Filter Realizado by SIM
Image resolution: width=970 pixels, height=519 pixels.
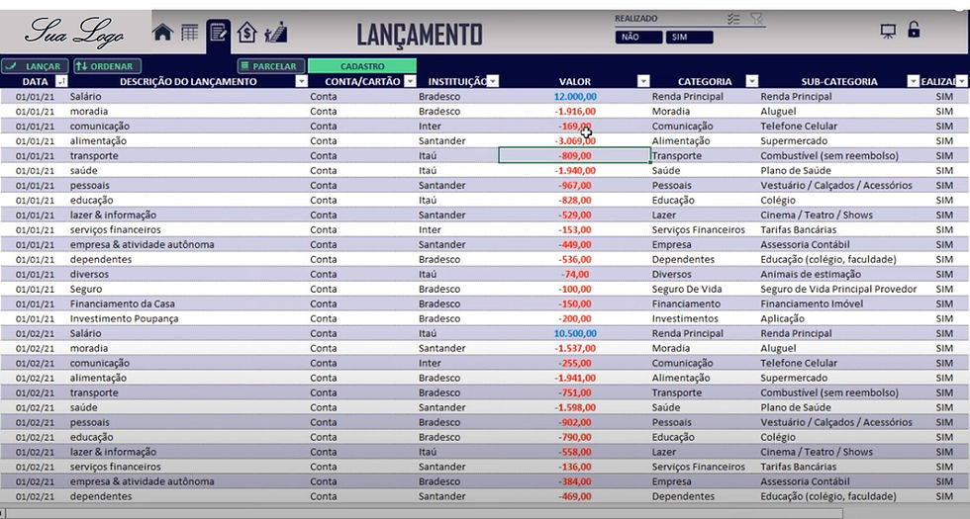point(689,38)
